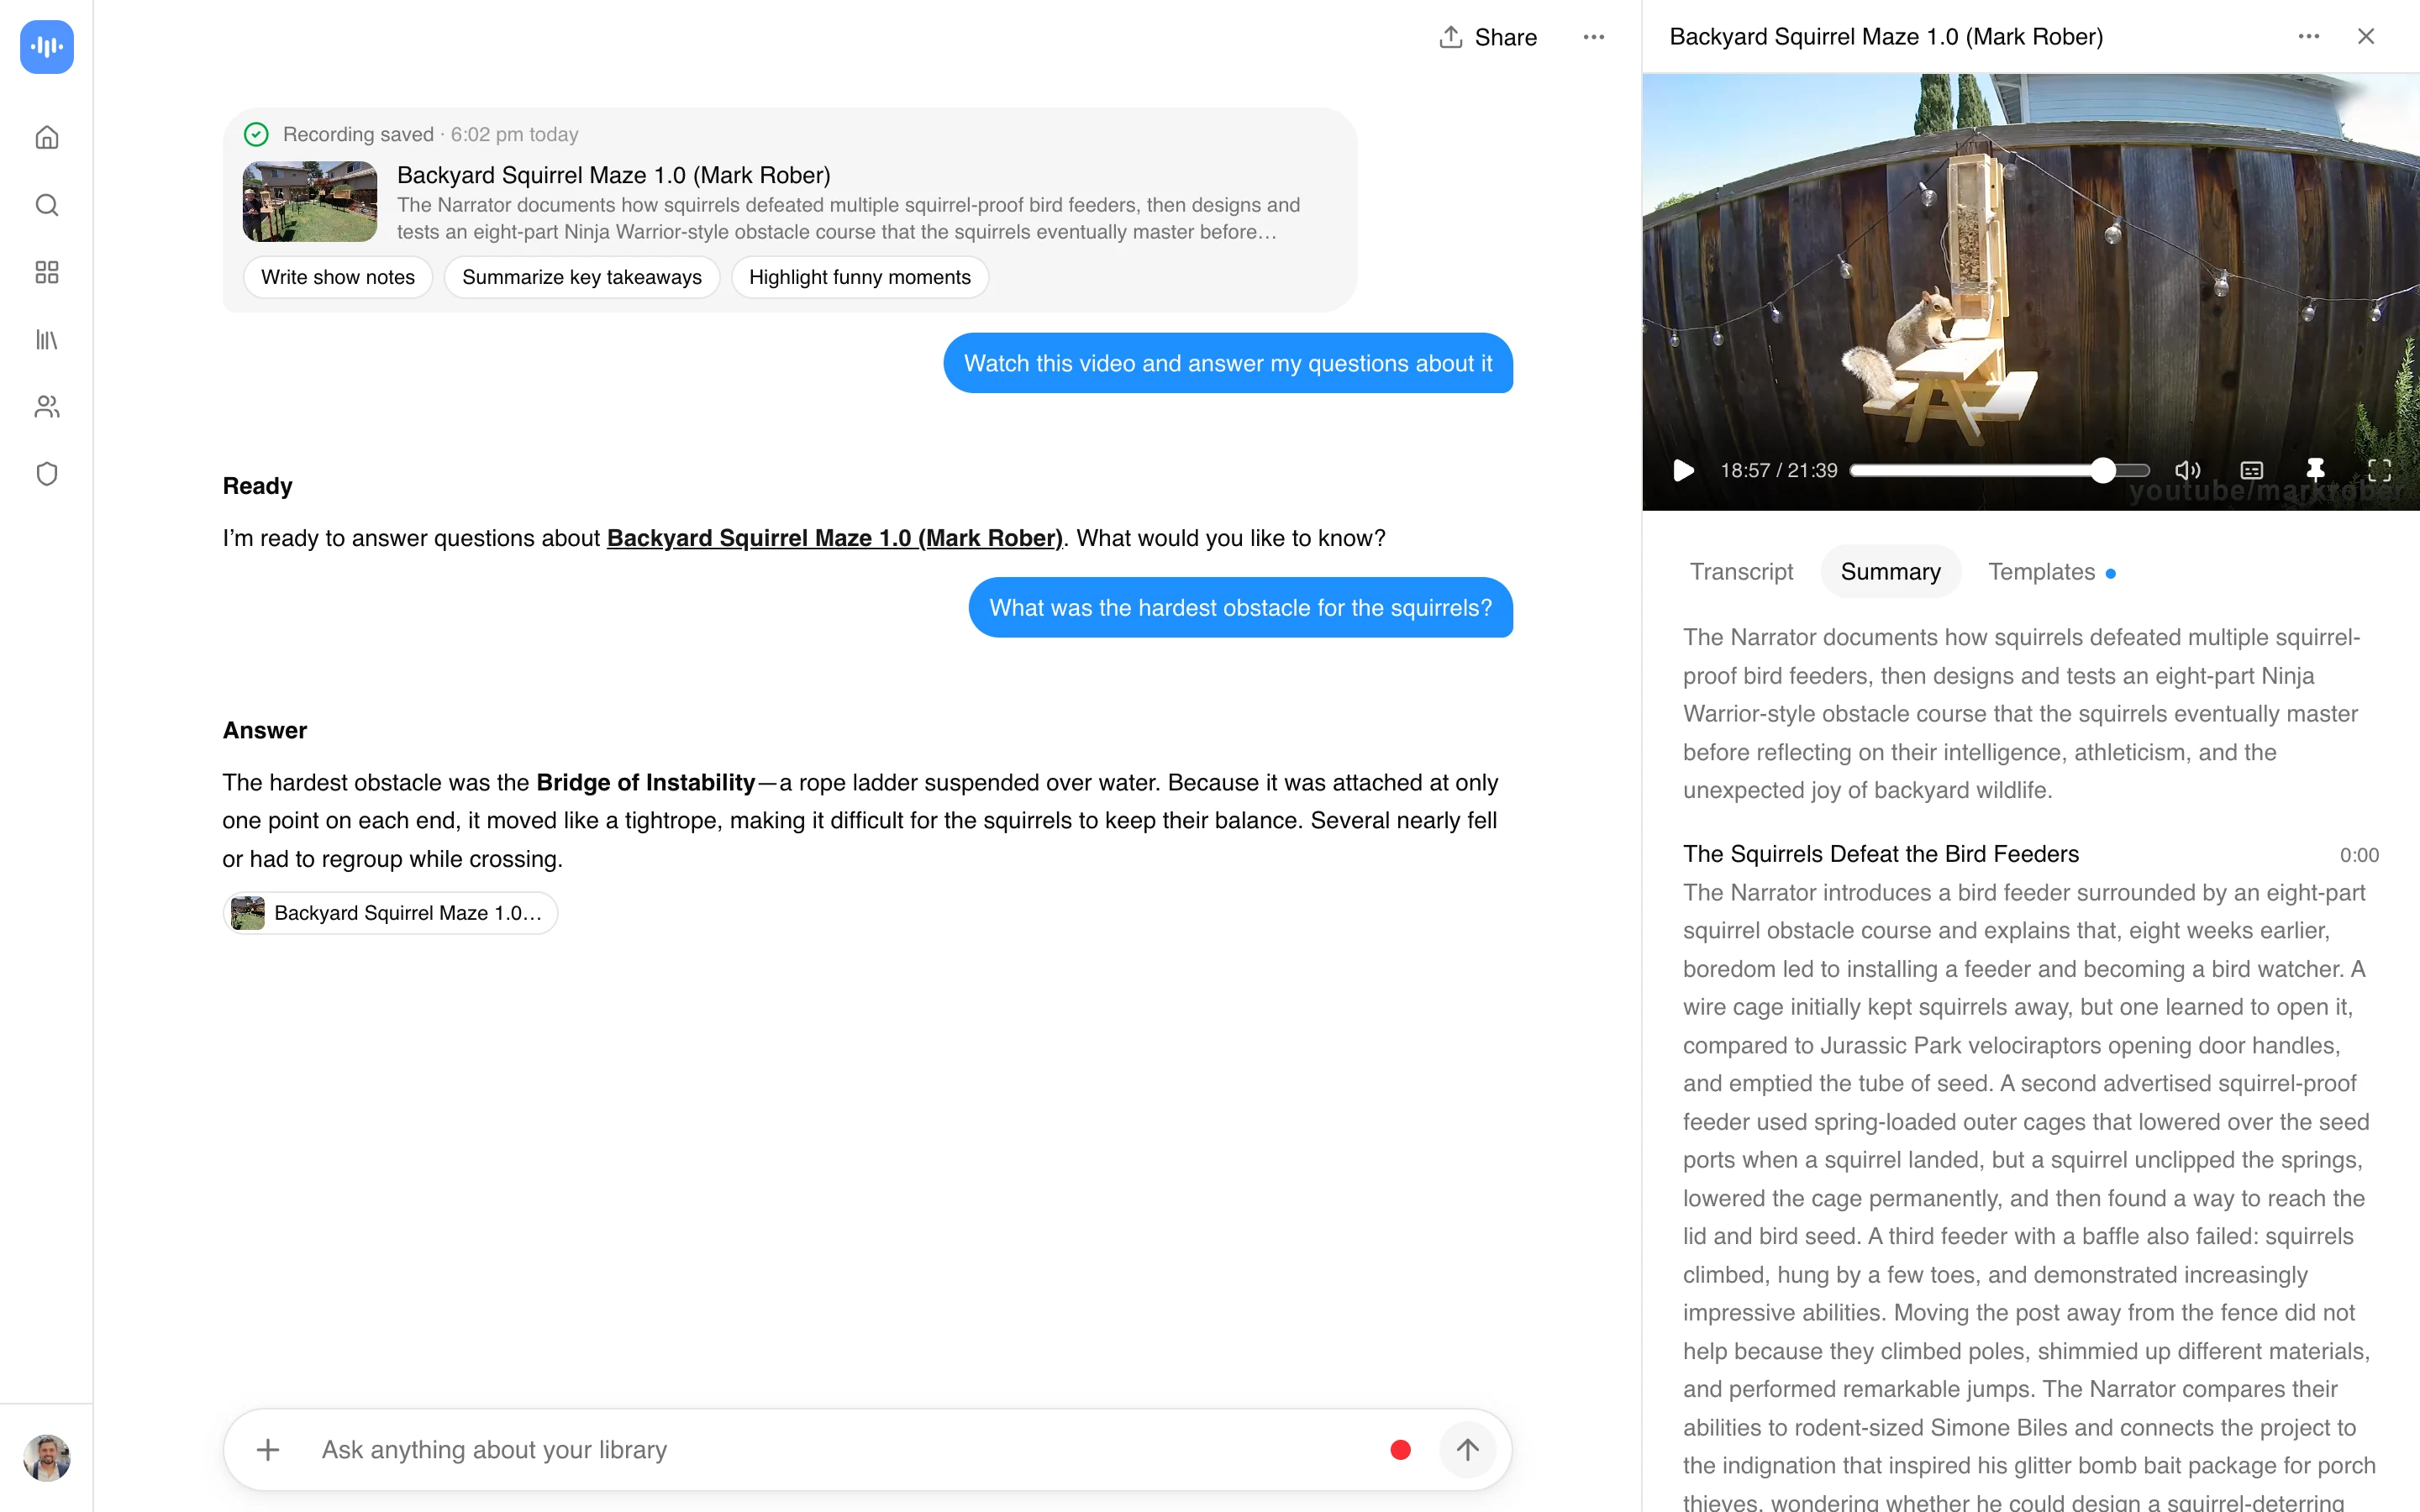2420x1512 pixels.
Task: Open the shield privacy sidebar icon
Action: 47,474
